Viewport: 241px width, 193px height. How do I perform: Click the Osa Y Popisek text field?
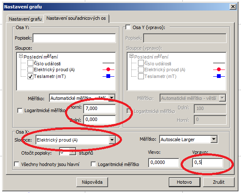[x=74, y=38]
